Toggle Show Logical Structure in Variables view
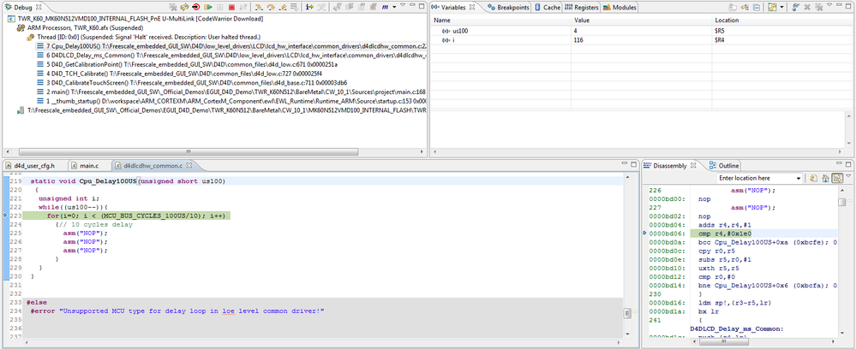 (745, 7)
